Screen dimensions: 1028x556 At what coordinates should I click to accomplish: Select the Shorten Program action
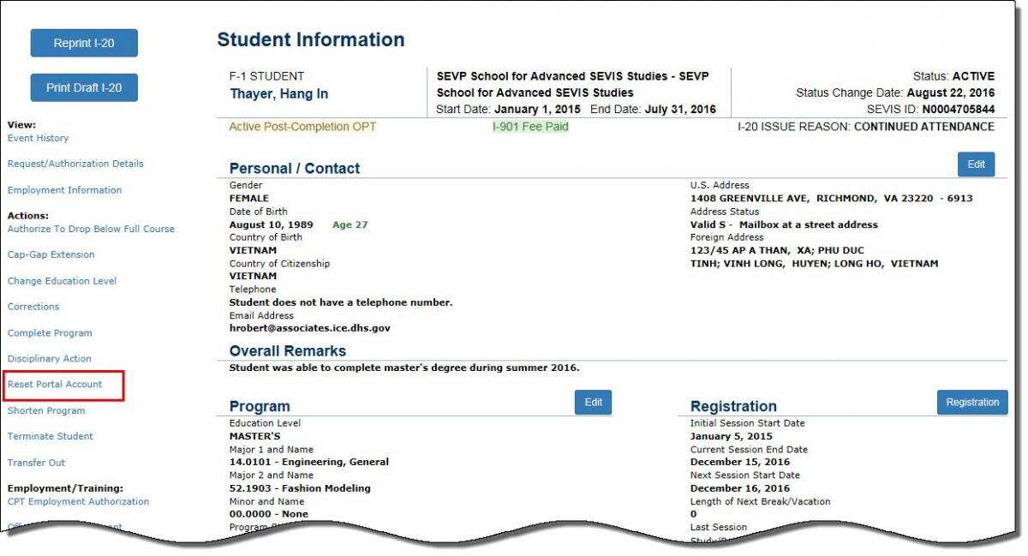[x=46, y=411]
